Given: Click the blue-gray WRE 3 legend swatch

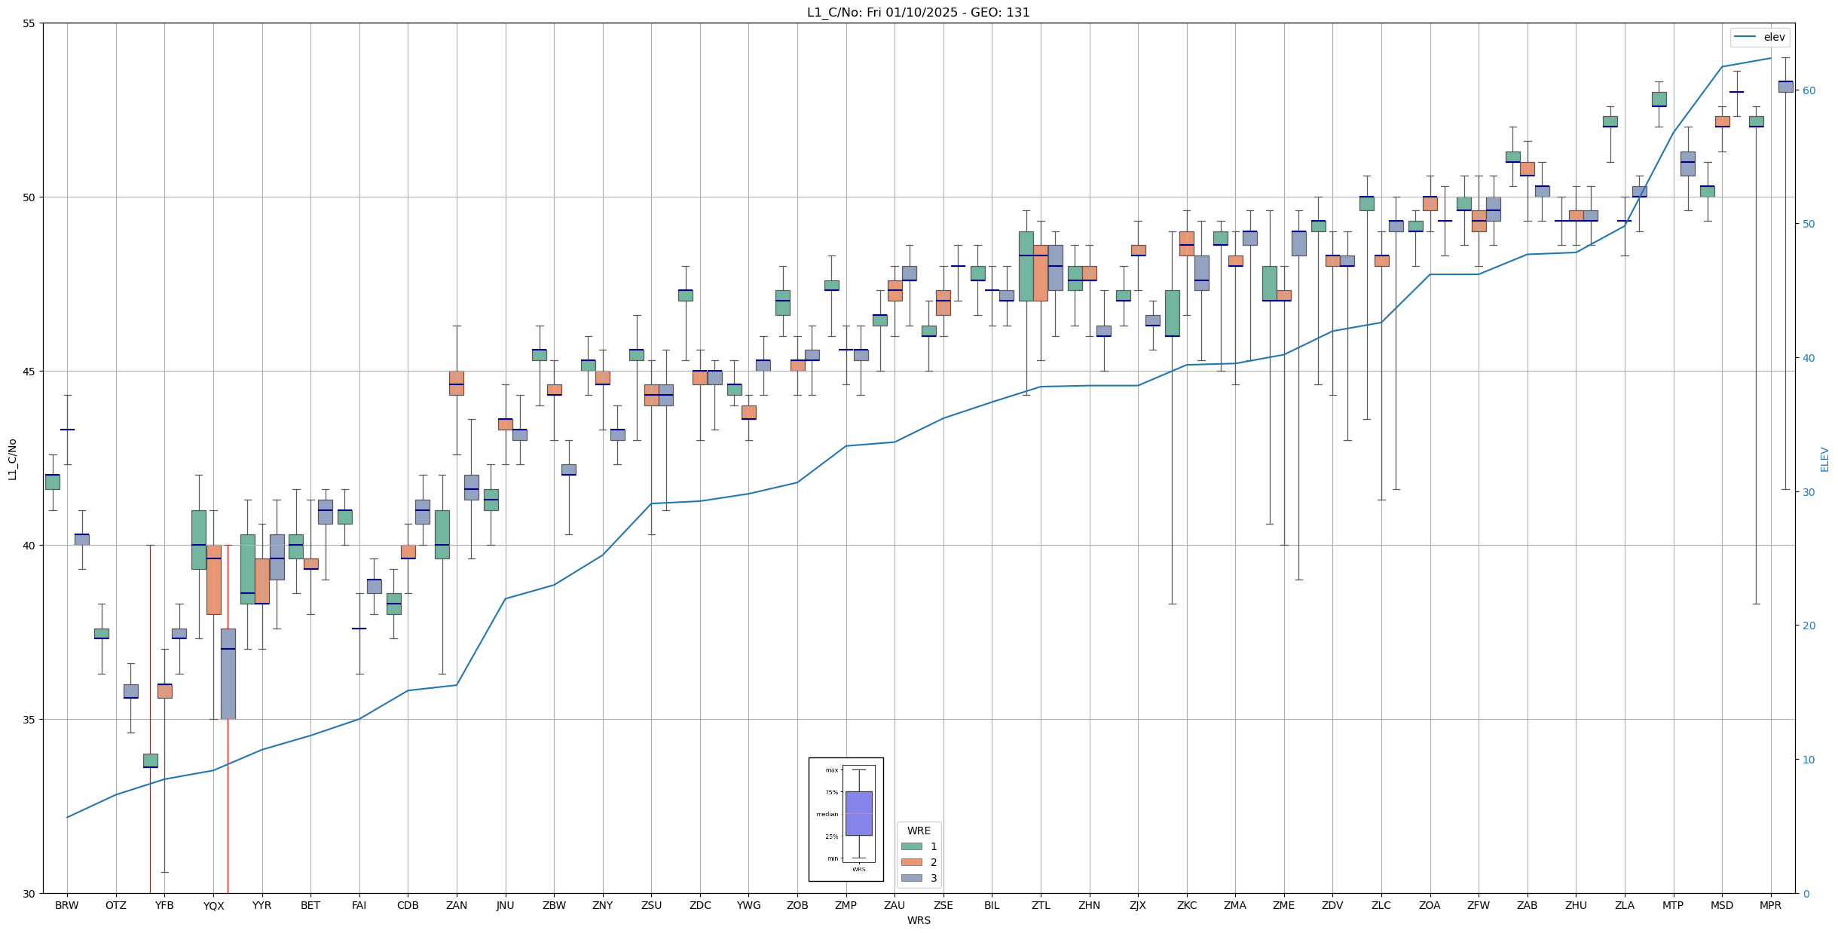Looking at the screenshot, I should point(911,878).
